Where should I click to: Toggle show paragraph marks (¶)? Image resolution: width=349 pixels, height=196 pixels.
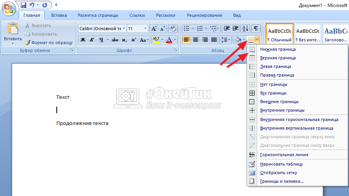click(x=255, y=29)
